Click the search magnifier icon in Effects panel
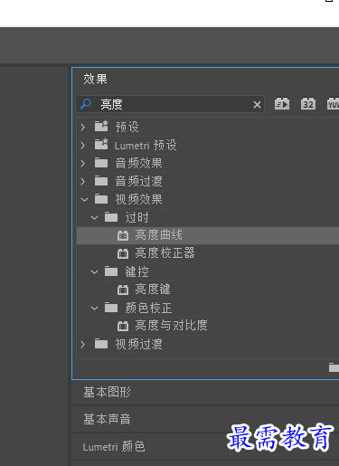The width and height of the screenshot is (339, 466). point(86,104)
